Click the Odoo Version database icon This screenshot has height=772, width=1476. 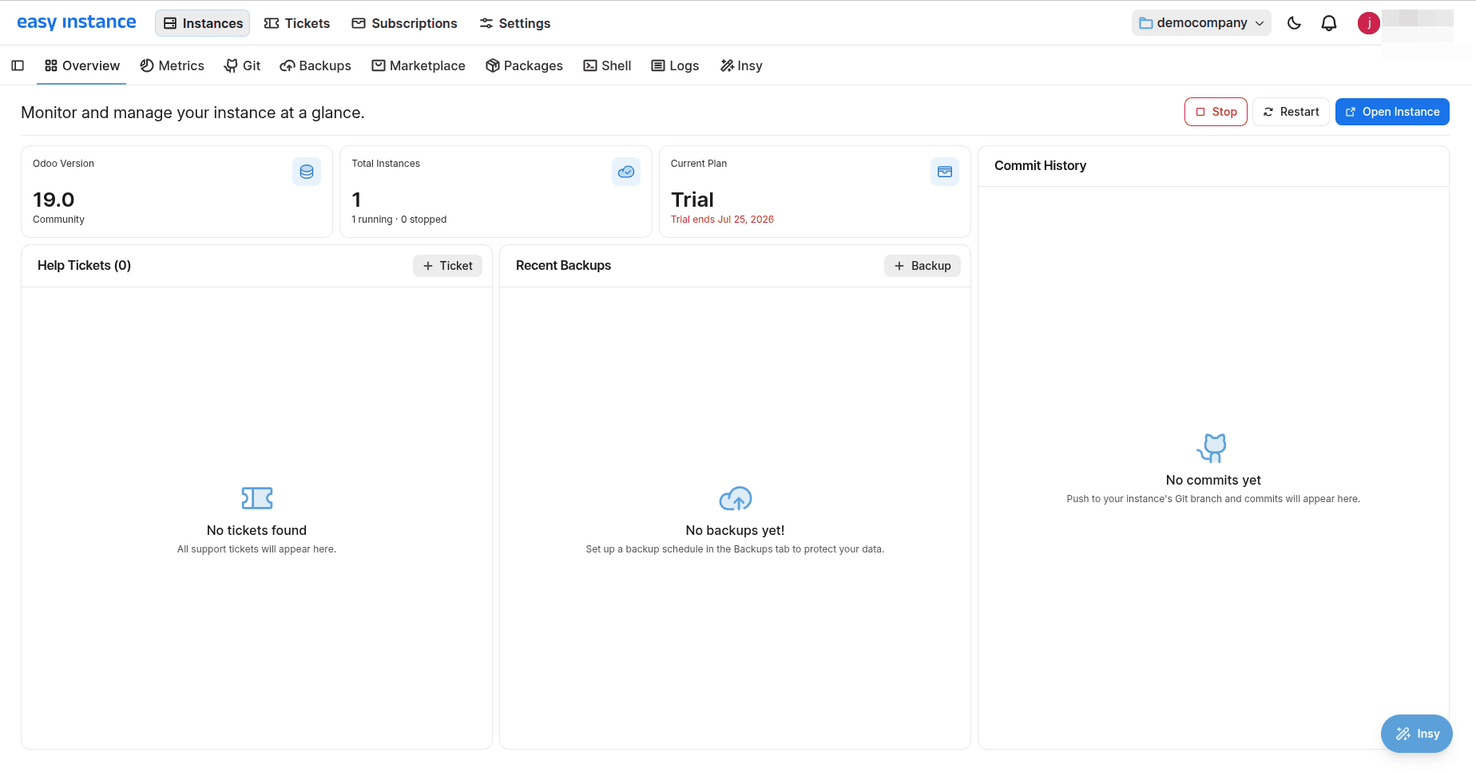click(307, 172)
